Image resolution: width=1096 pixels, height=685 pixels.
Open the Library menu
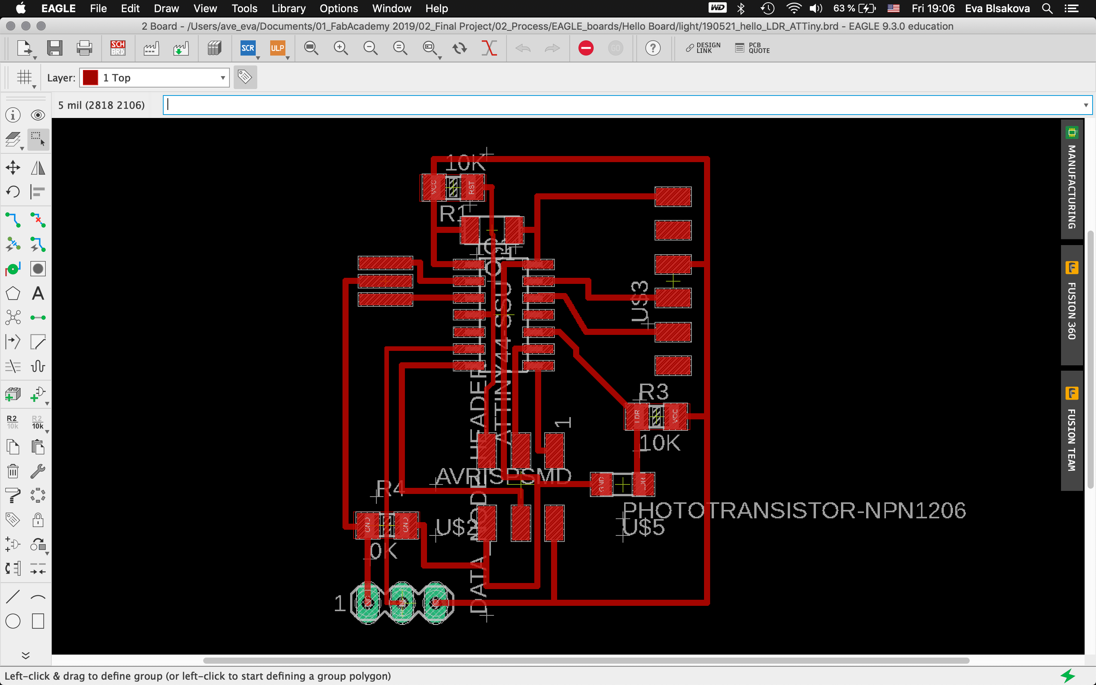[x=288, y=9]
